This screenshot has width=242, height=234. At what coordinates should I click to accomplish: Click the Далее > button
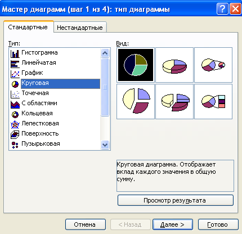(173, 224)
